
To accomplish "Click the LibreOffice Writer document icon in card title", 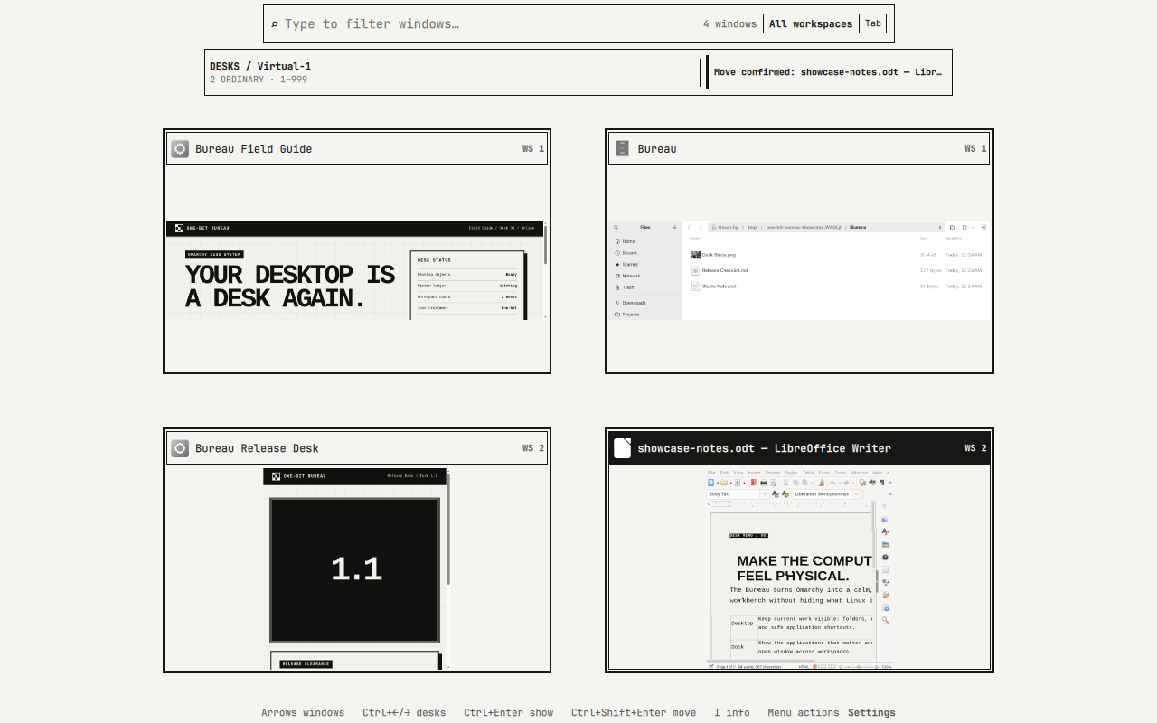I will coord(622,448).
